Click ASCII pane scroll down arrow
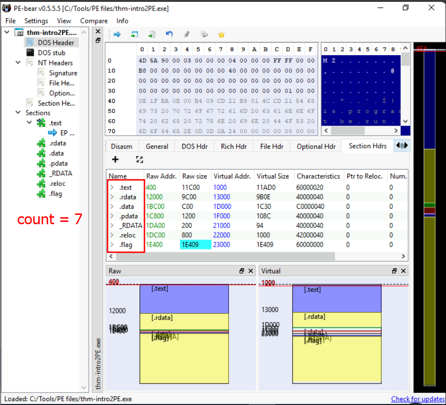Image resolution: width=446 pixels, height=405 pixels. coord(406,121)
